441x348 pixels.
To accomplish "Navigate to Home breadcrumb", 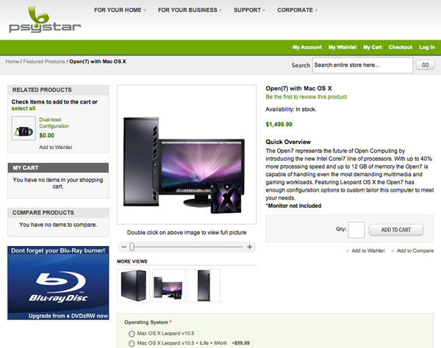I will click(12, 62).
